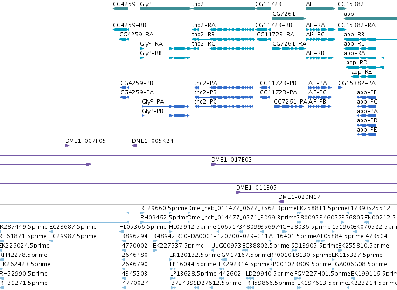Select the AIF gene label
This screenshot has width=397, height=290.
[310, 4]
